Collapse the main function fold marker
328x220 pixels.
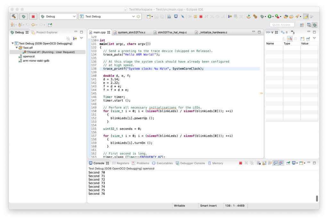tap(98, 40)
